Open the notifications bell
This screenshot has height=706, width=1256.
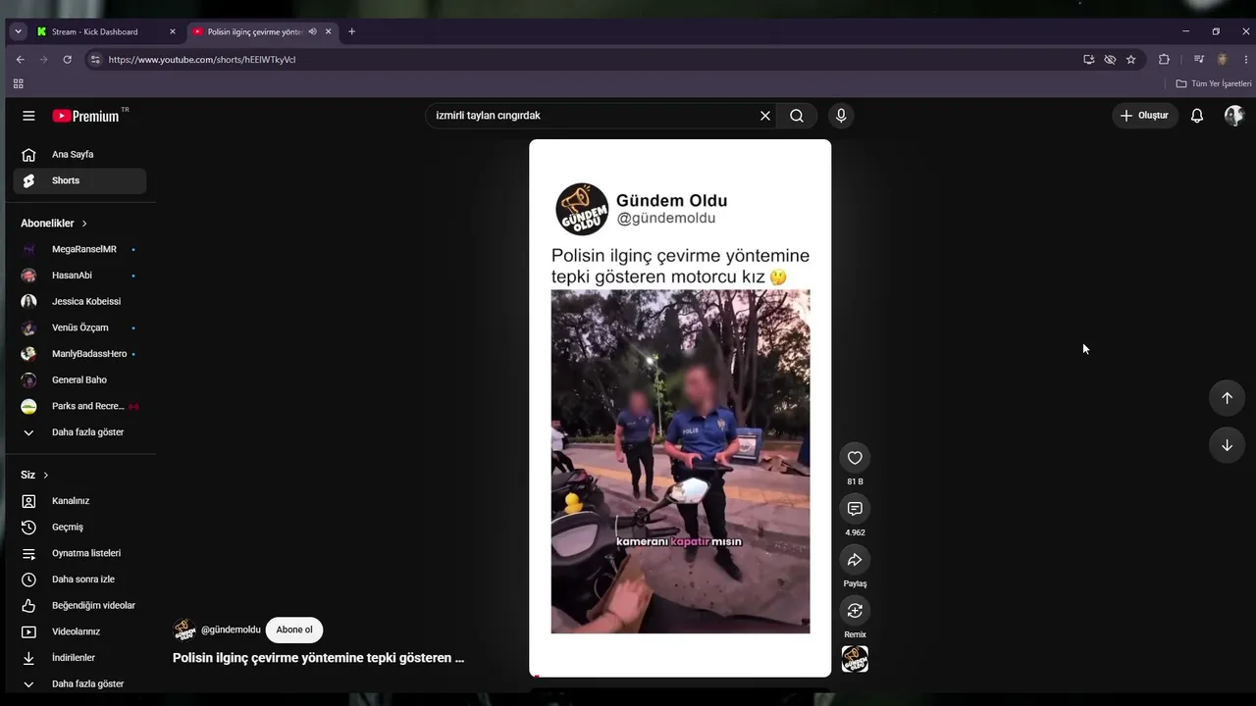coord(1197,116)
